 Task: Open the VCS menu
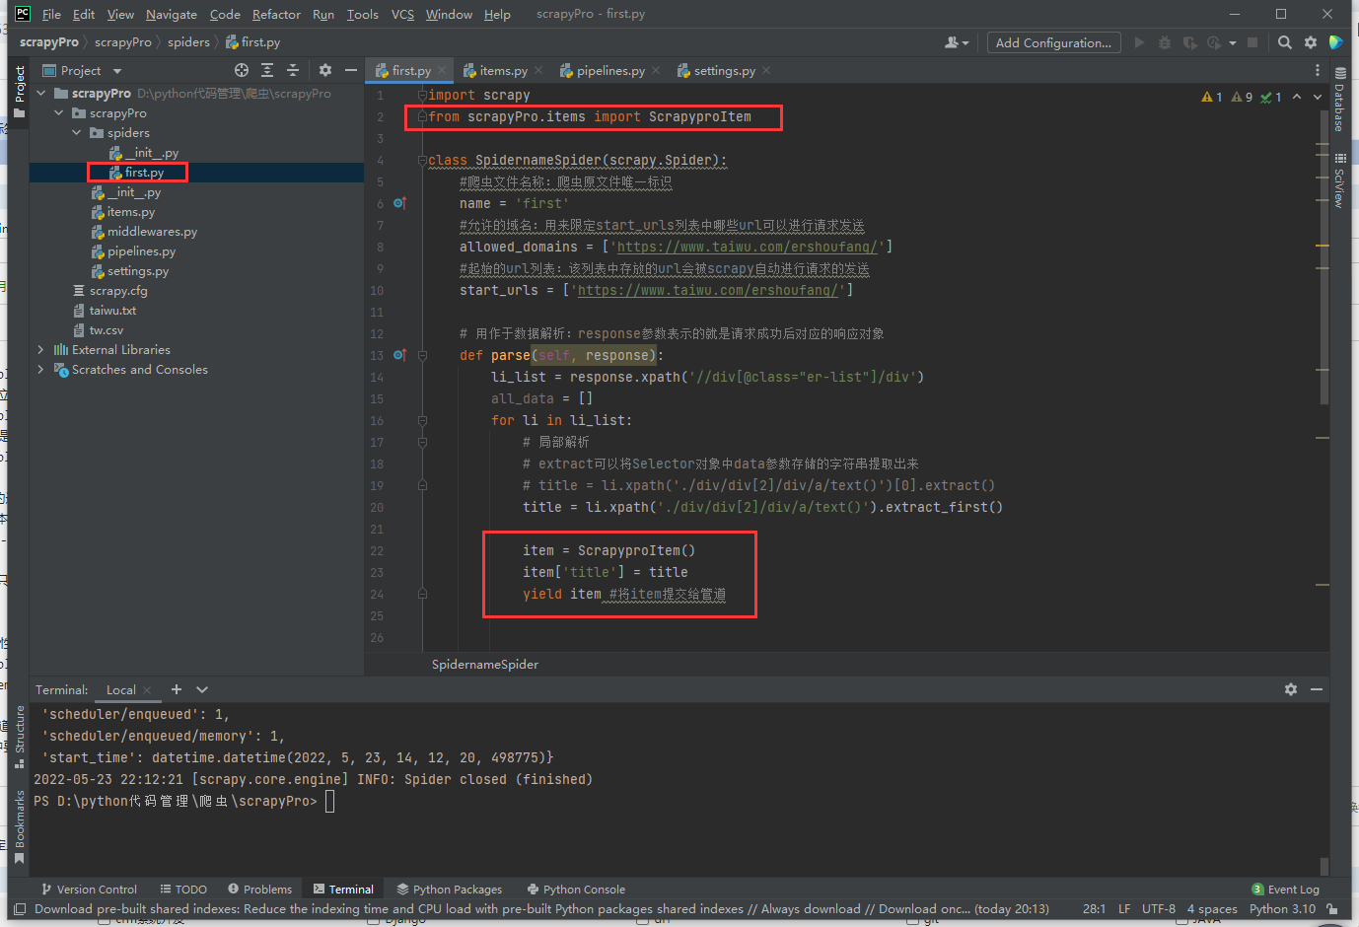click(x=402, y=15)
